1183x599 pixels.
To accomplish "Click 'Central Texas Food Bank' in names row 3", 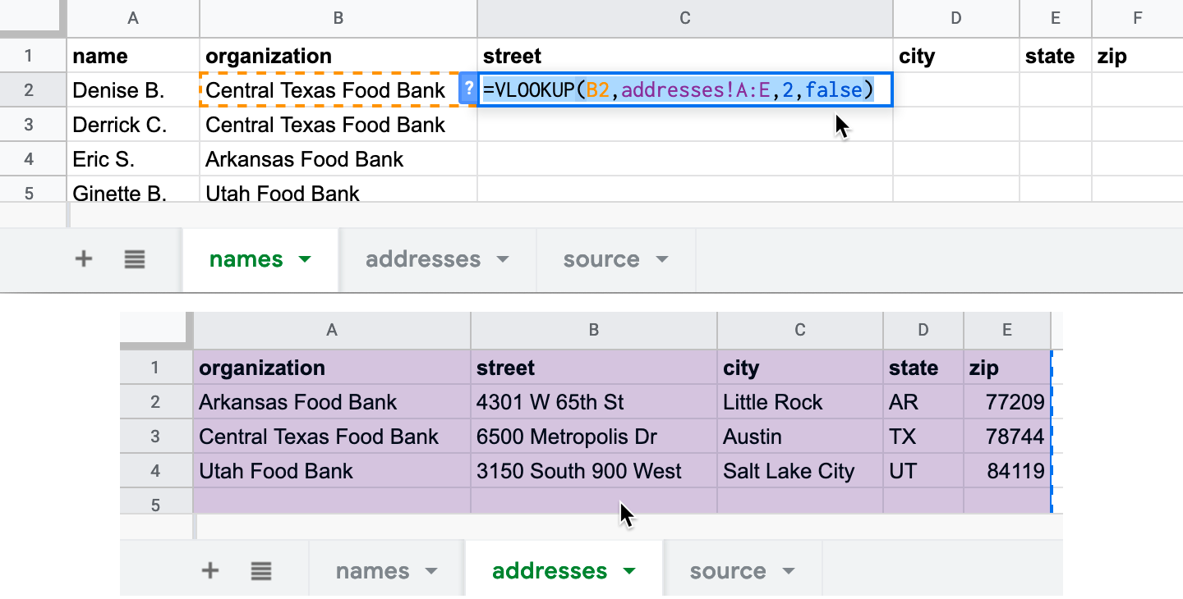I will 338,125.
